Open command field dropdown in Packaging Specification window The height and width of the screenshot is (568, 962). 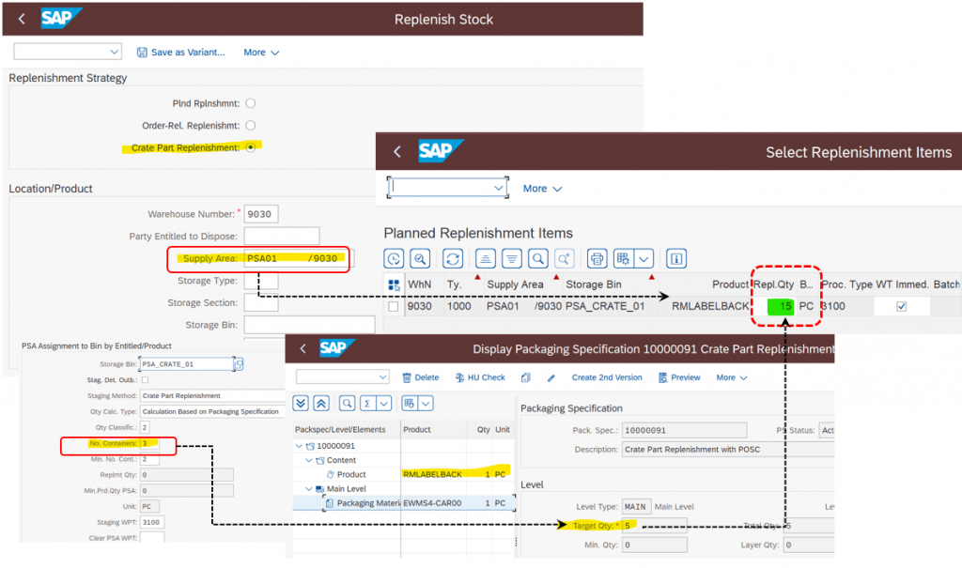(x=382, y=376)
